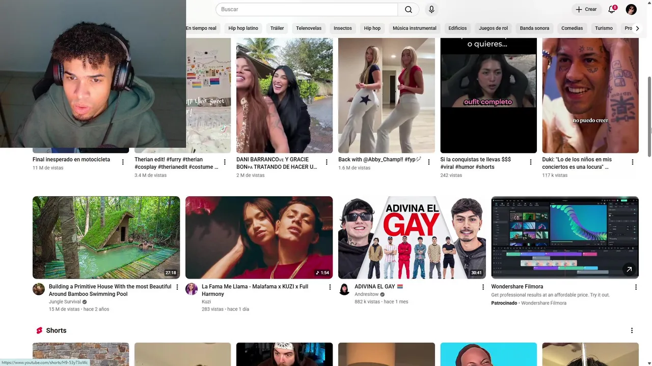
Task: Open options for Primitive House video
Action: [x=177, y=287]
